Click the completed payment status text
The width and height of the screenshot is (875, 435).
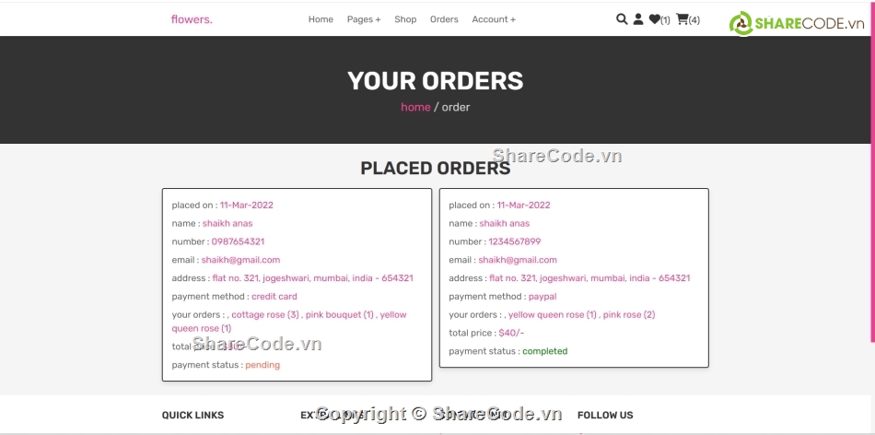(x=544, y=351)
